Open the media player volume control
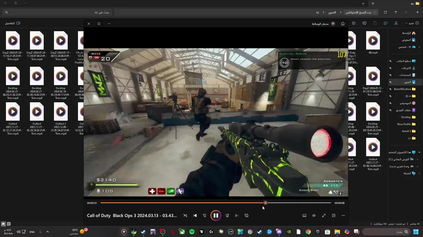 coord(314,216)
